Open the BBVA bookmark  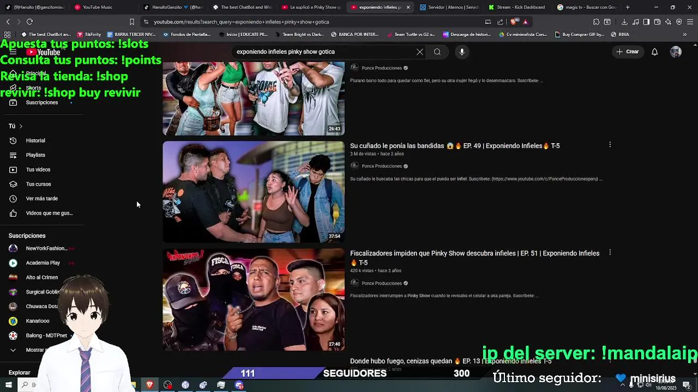coord(619,34)
